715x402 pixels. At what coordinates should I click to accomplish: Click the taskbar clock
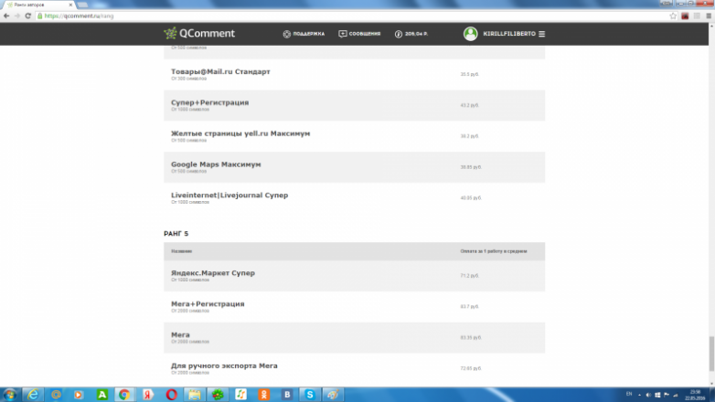pyautogui.click(x=695, y=395)
